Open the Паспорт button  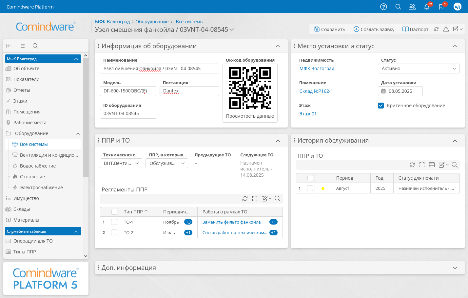click(415, 29)
